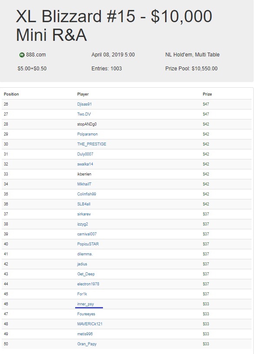Open player Djisas91 profile link
Image resolution: width=255 pixels, height=354 pixels.
[x=84, y=104]
